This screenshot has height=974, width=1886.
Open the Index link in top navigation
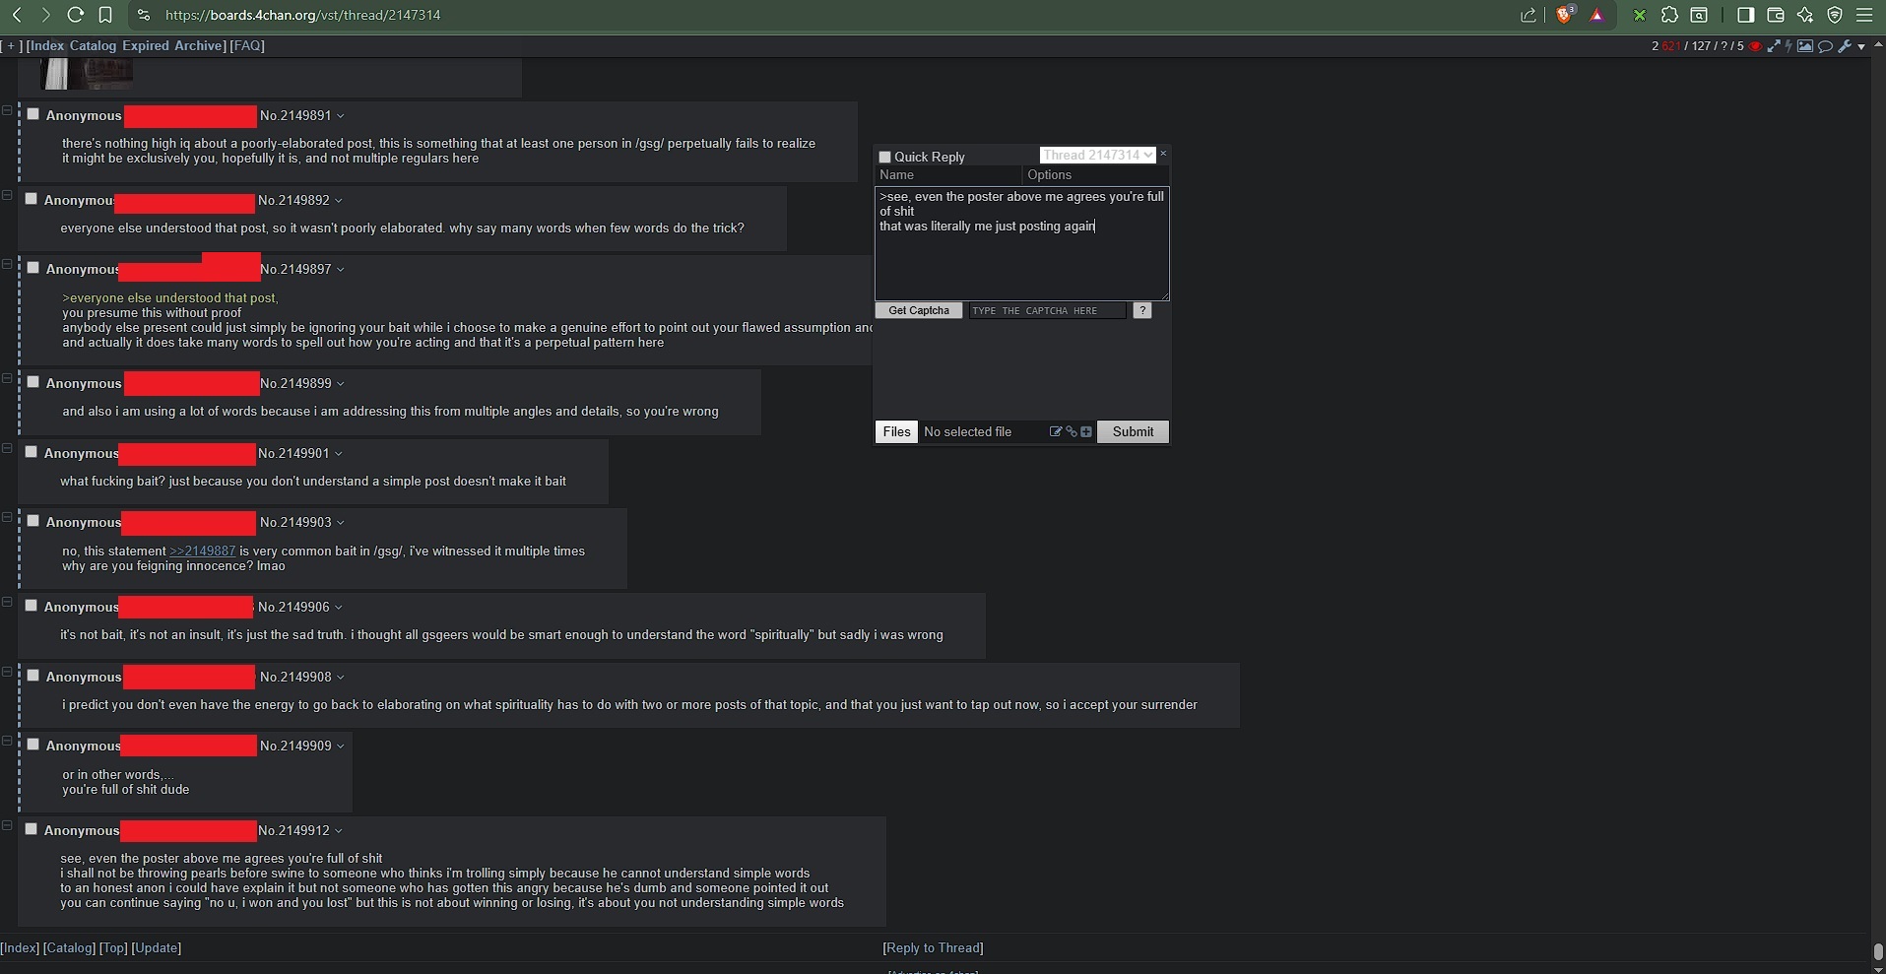click(47, 45)
